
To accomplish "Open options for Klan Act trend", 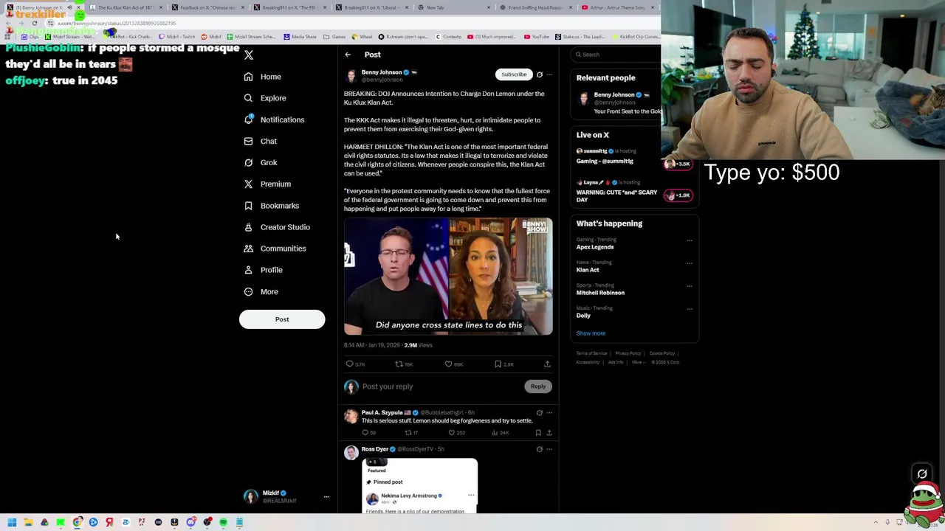I will 690,263.
